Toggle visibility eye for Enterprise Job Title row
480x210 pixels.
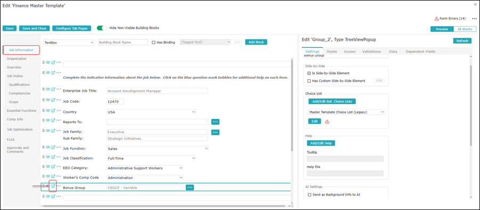coord(48,89)
